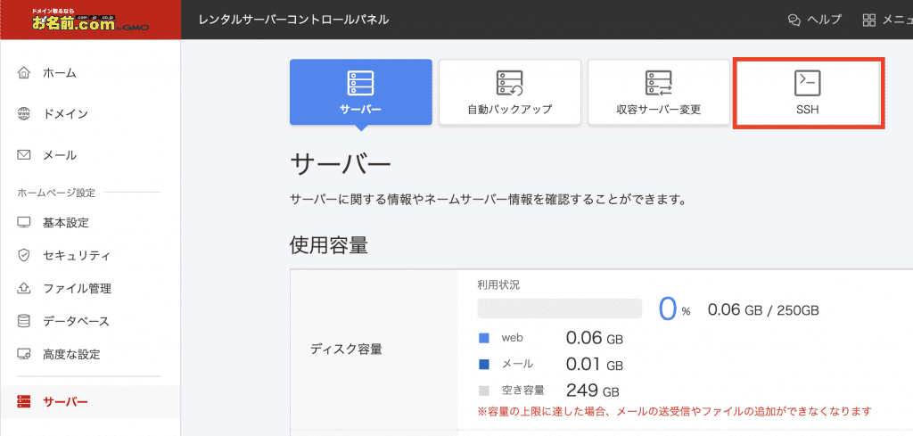Select the サーバー tab
This screenshot has height=436, width=913.
tap(360, 92)
